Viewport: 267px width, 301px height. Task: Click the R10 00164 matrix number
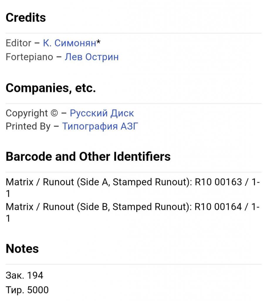[x=218, y=207]
